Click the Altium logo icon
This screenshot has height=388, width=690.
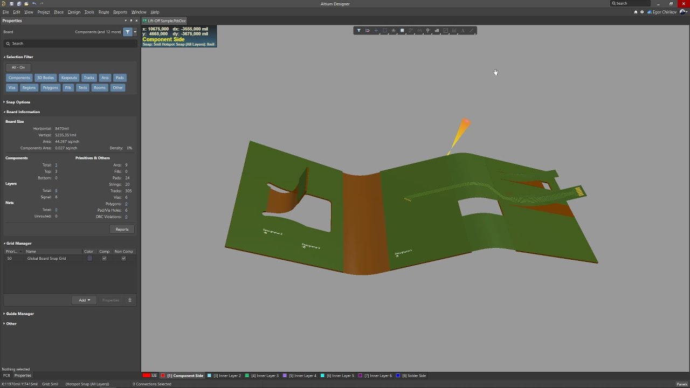pos(4,4)
